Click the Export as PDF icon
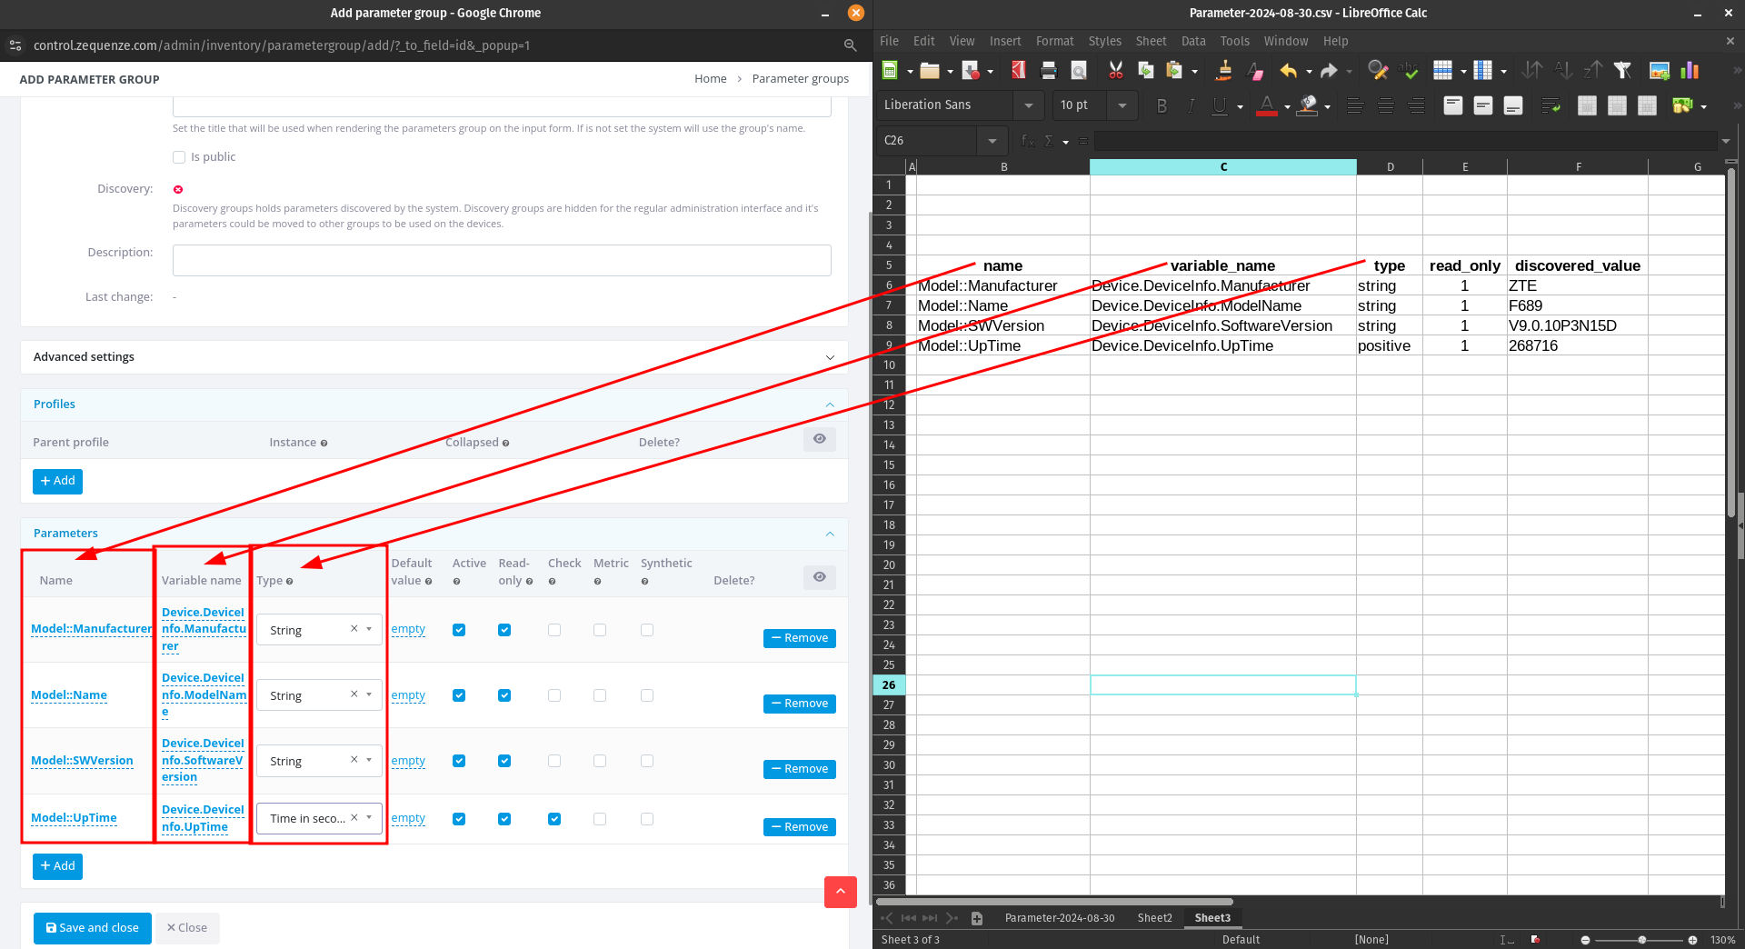The image size is (1745, 949). (x=1019, y=71)
